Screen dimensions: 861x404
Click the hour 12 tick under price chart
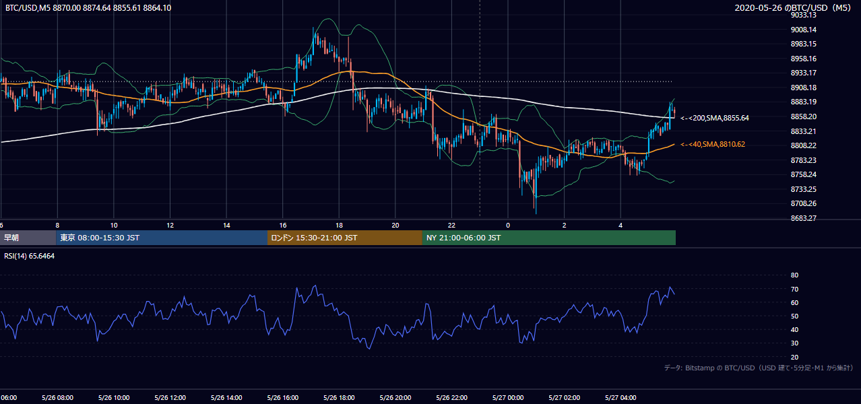pos(170,225)
